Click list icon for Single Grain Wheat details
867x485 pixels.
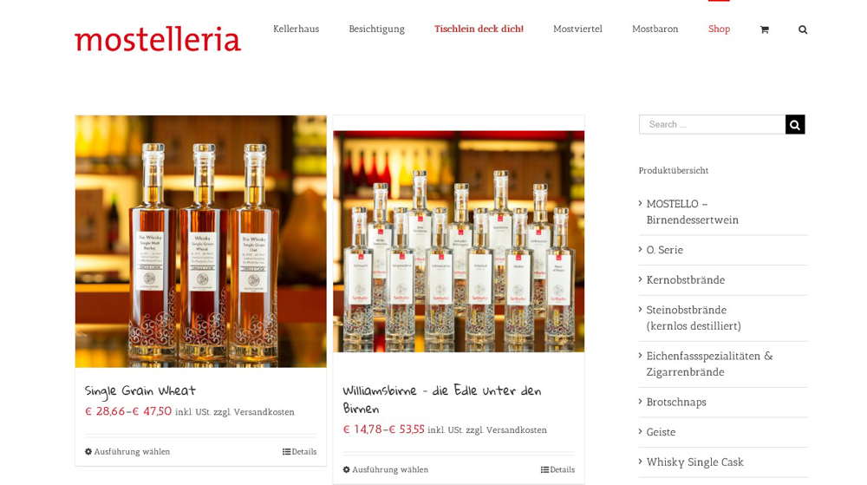[x=286, y=452]
